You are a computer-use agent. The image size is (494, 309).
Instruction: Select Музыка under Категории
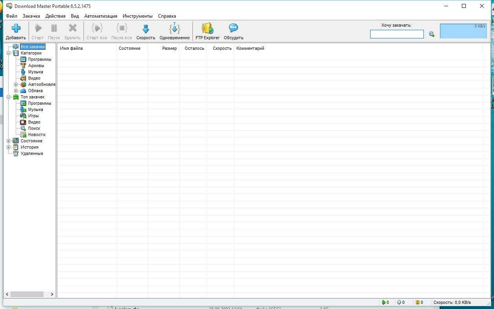[x=35, y=72]
